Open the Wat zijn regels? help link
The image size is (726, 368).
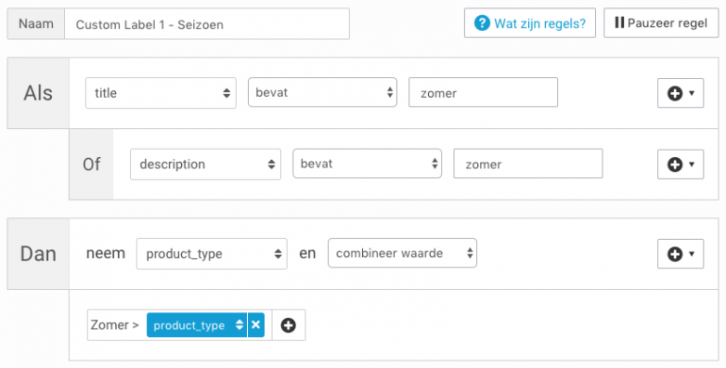point(530,23)
